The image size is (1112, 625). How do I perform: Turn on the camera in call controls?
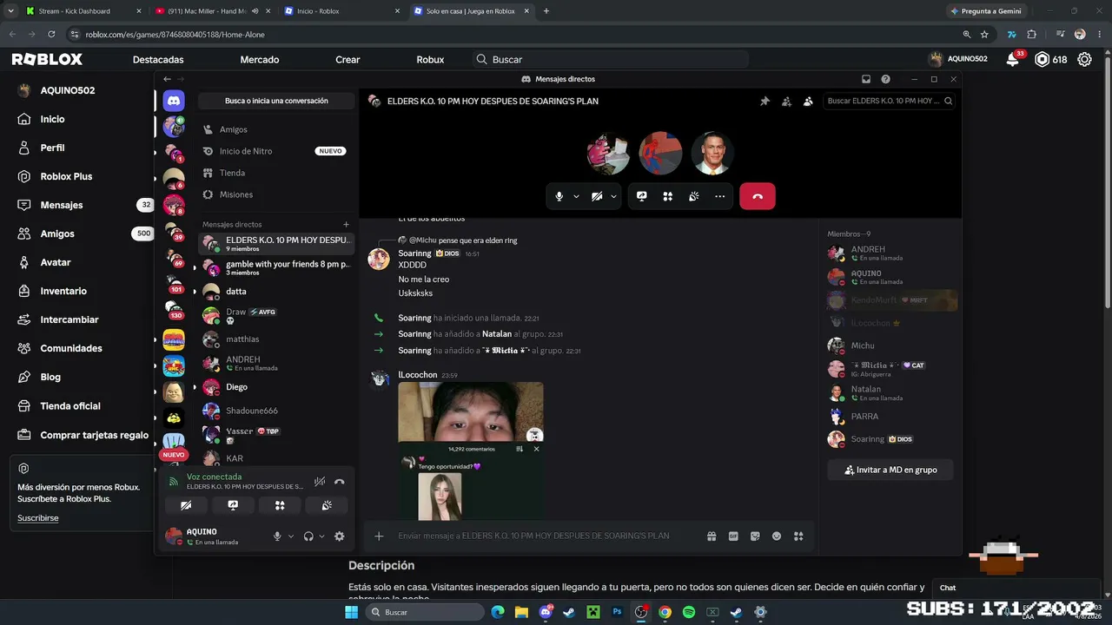pos(597,196)
